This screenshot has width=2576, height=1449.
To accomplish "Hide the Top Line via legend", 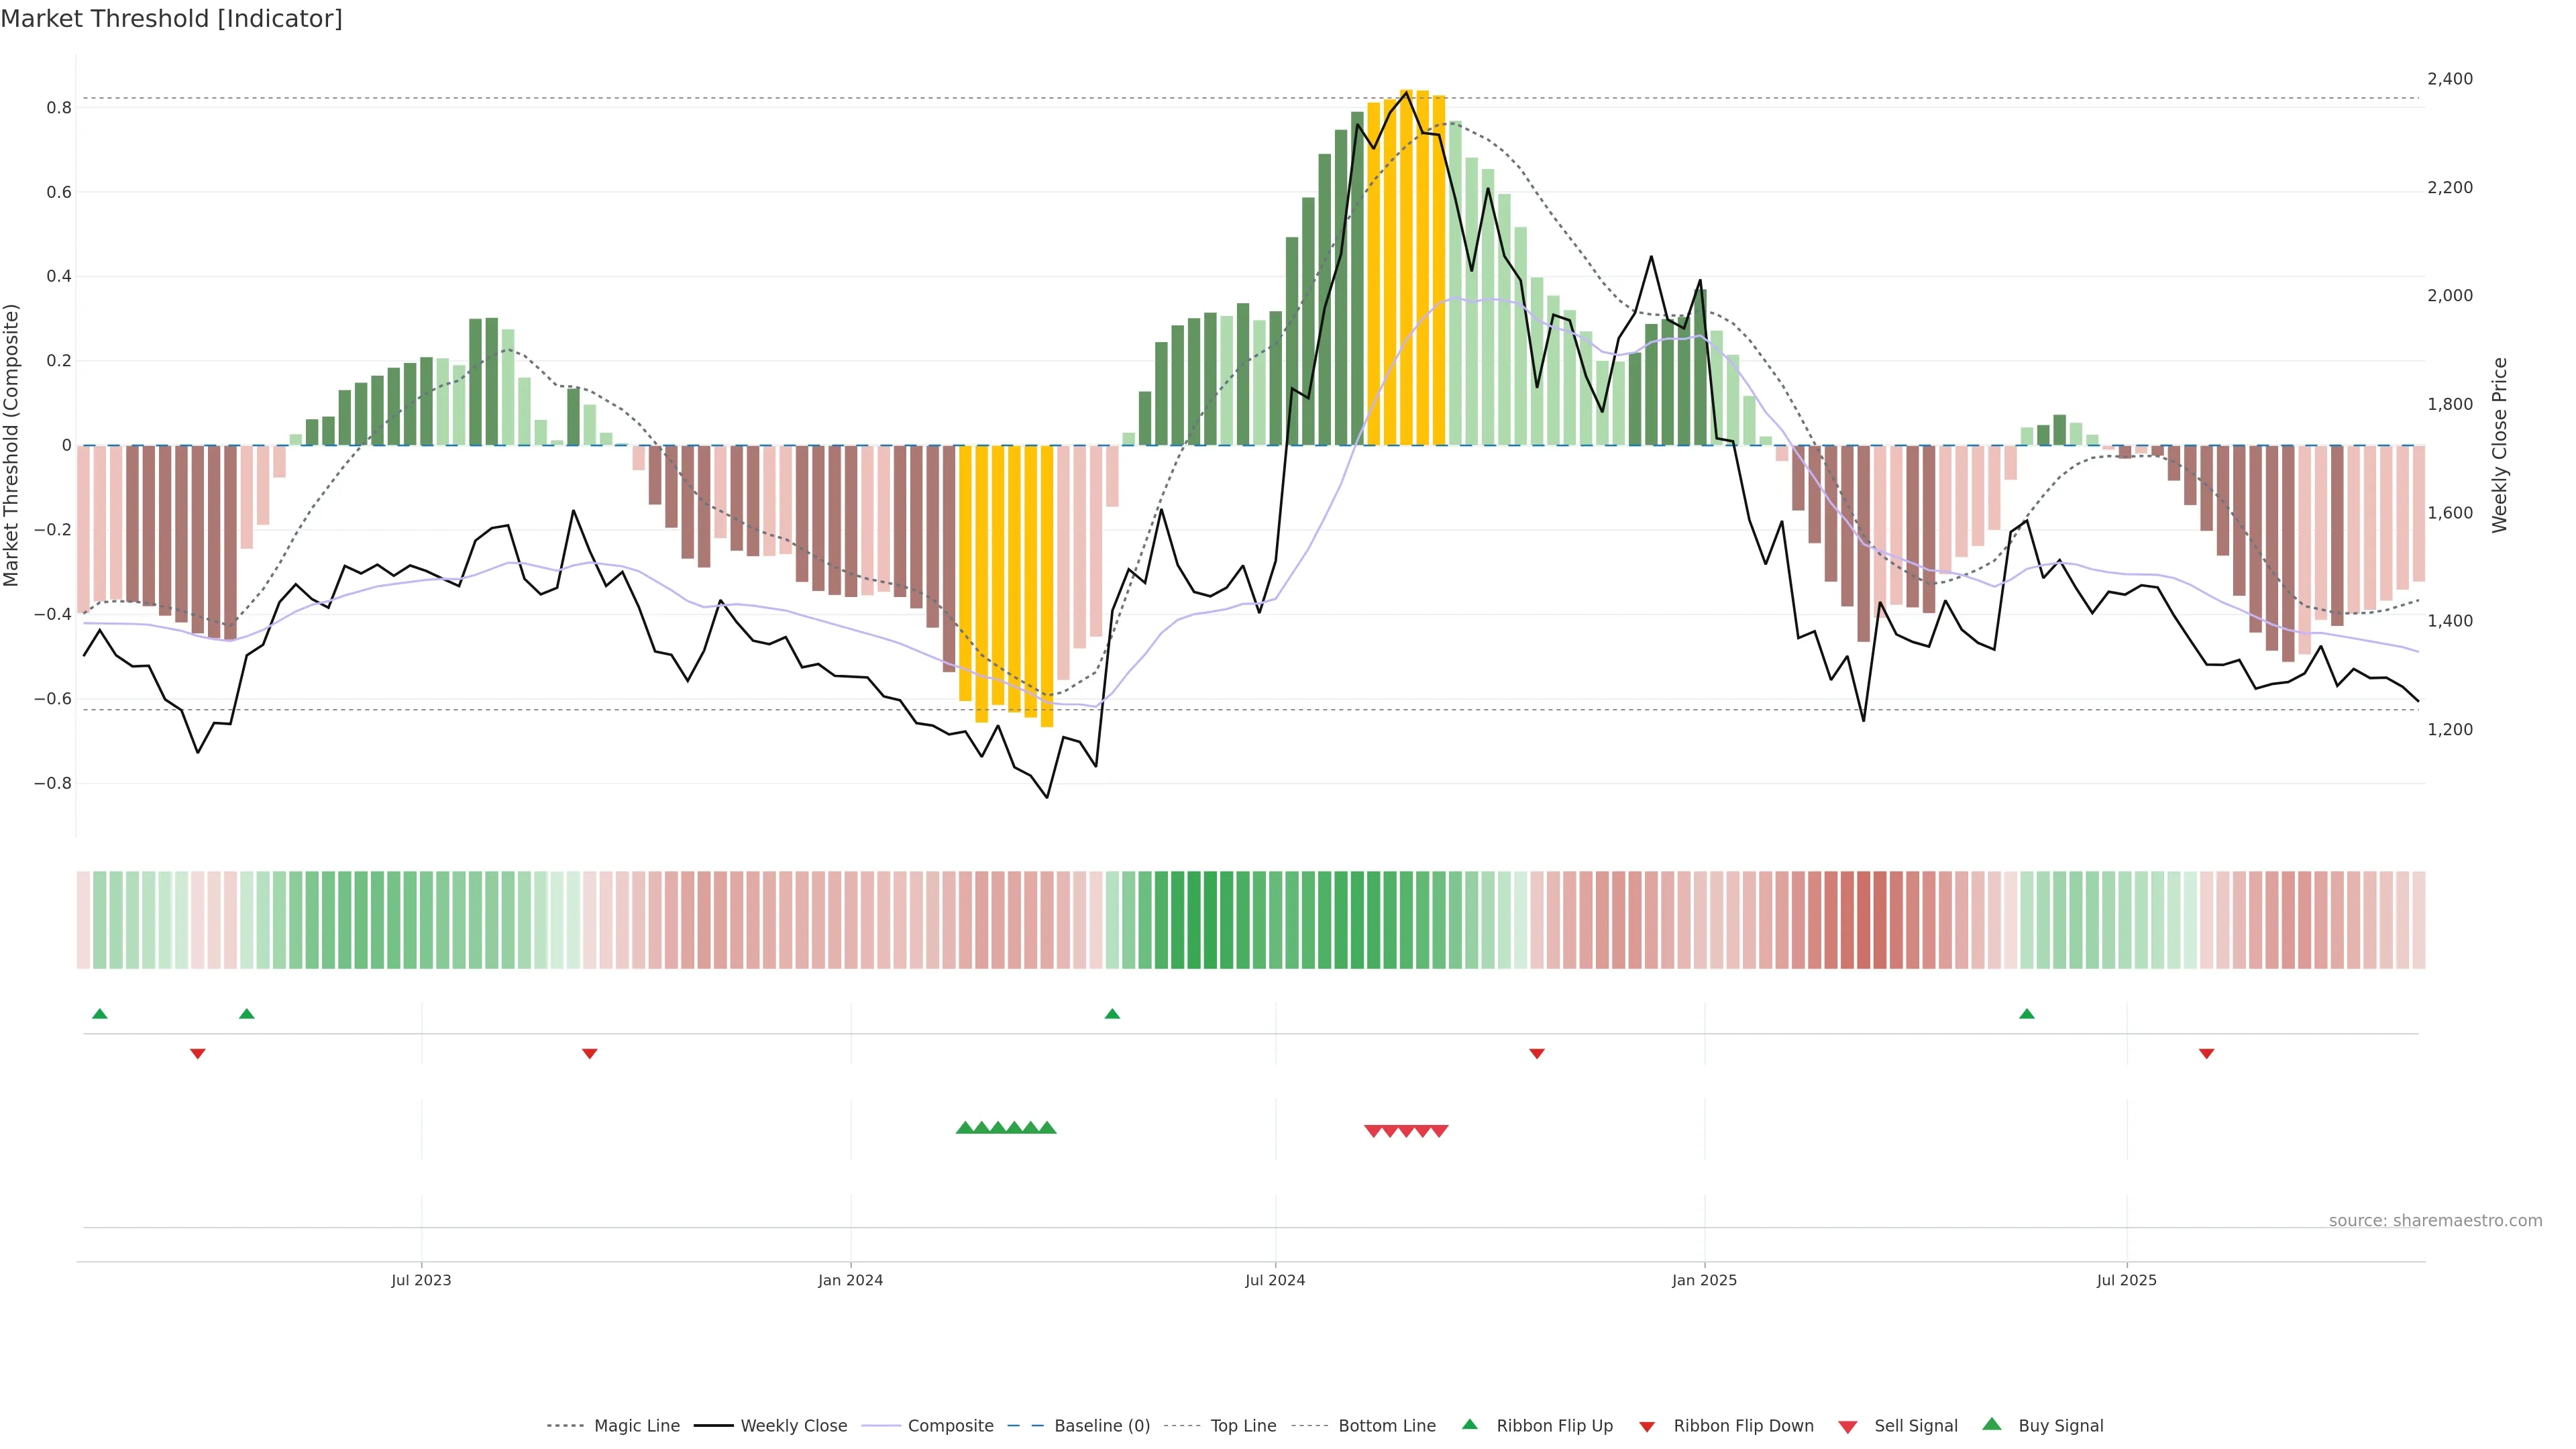I will click(1243, 1426).
